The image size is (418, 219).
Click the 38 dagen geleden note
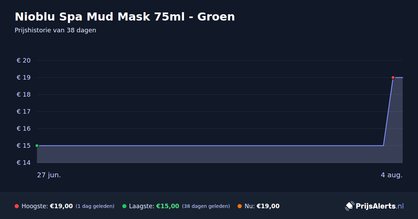point(206,206)
